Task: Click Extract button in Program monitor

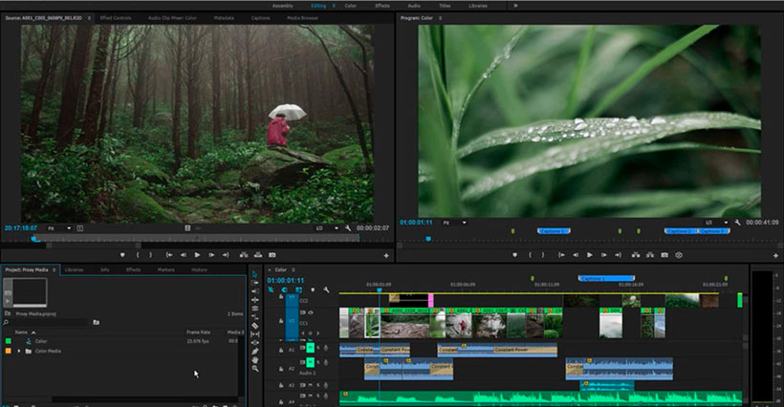Action: pyautogui.click(x=650, y=255)
